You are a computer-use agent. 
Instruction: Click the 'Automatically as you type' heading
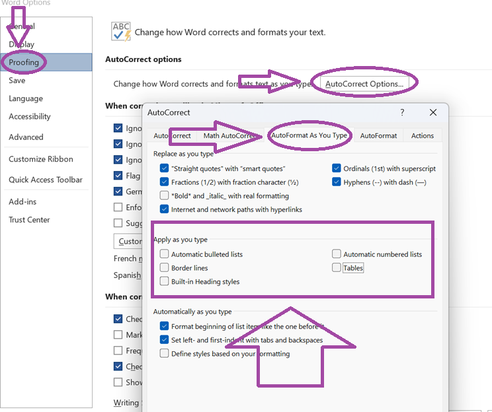click(192, 312)
